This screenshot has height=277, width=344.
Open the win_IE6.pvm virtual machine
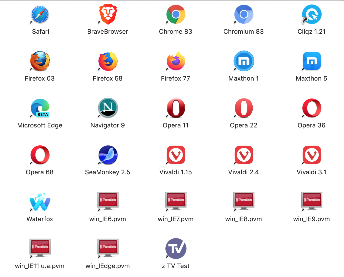[x=108, y=202]
